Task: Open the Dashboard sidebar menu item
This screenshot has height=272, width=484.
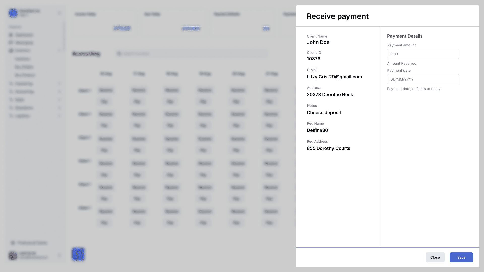Action: 24,35
